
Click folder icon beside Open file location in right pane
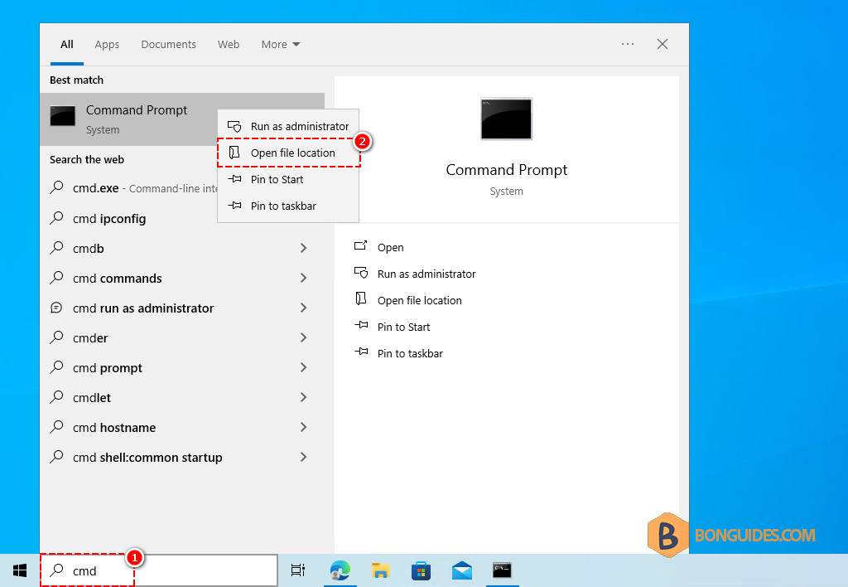[361, 298]
